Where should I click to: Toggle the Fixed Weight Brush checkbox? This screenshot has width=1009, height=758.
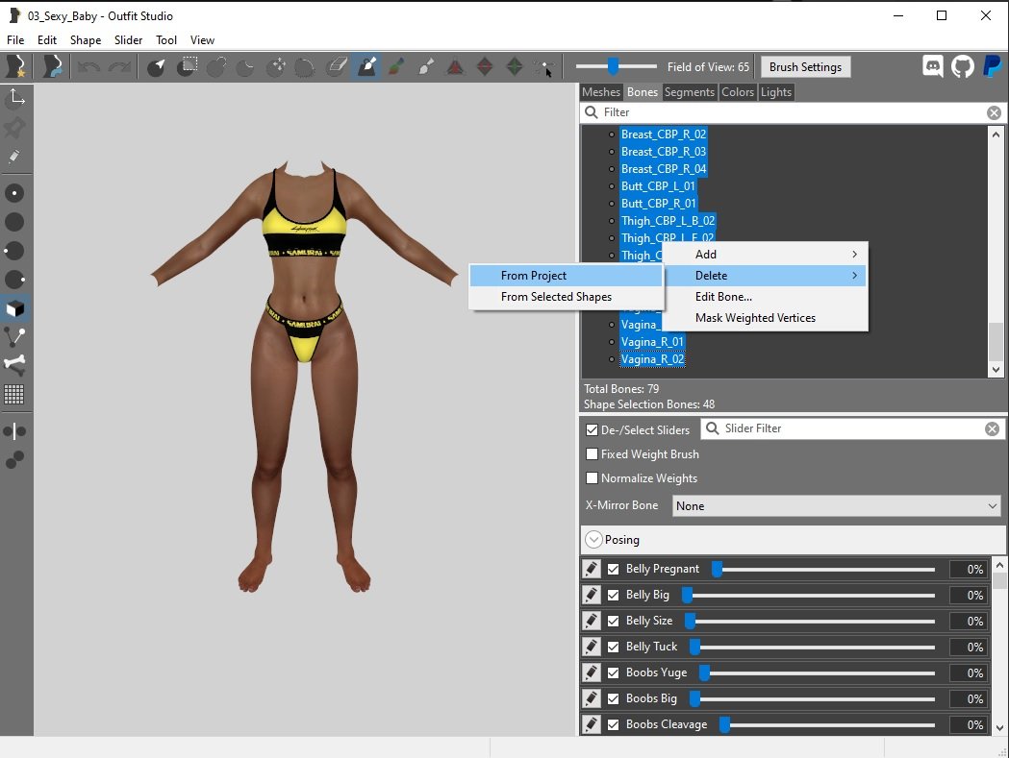(593, 454)
